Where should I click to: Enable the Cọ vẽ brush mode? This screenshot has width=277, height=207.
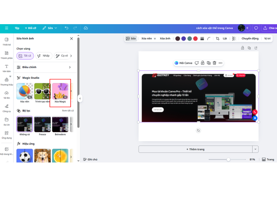click(62, 56)
